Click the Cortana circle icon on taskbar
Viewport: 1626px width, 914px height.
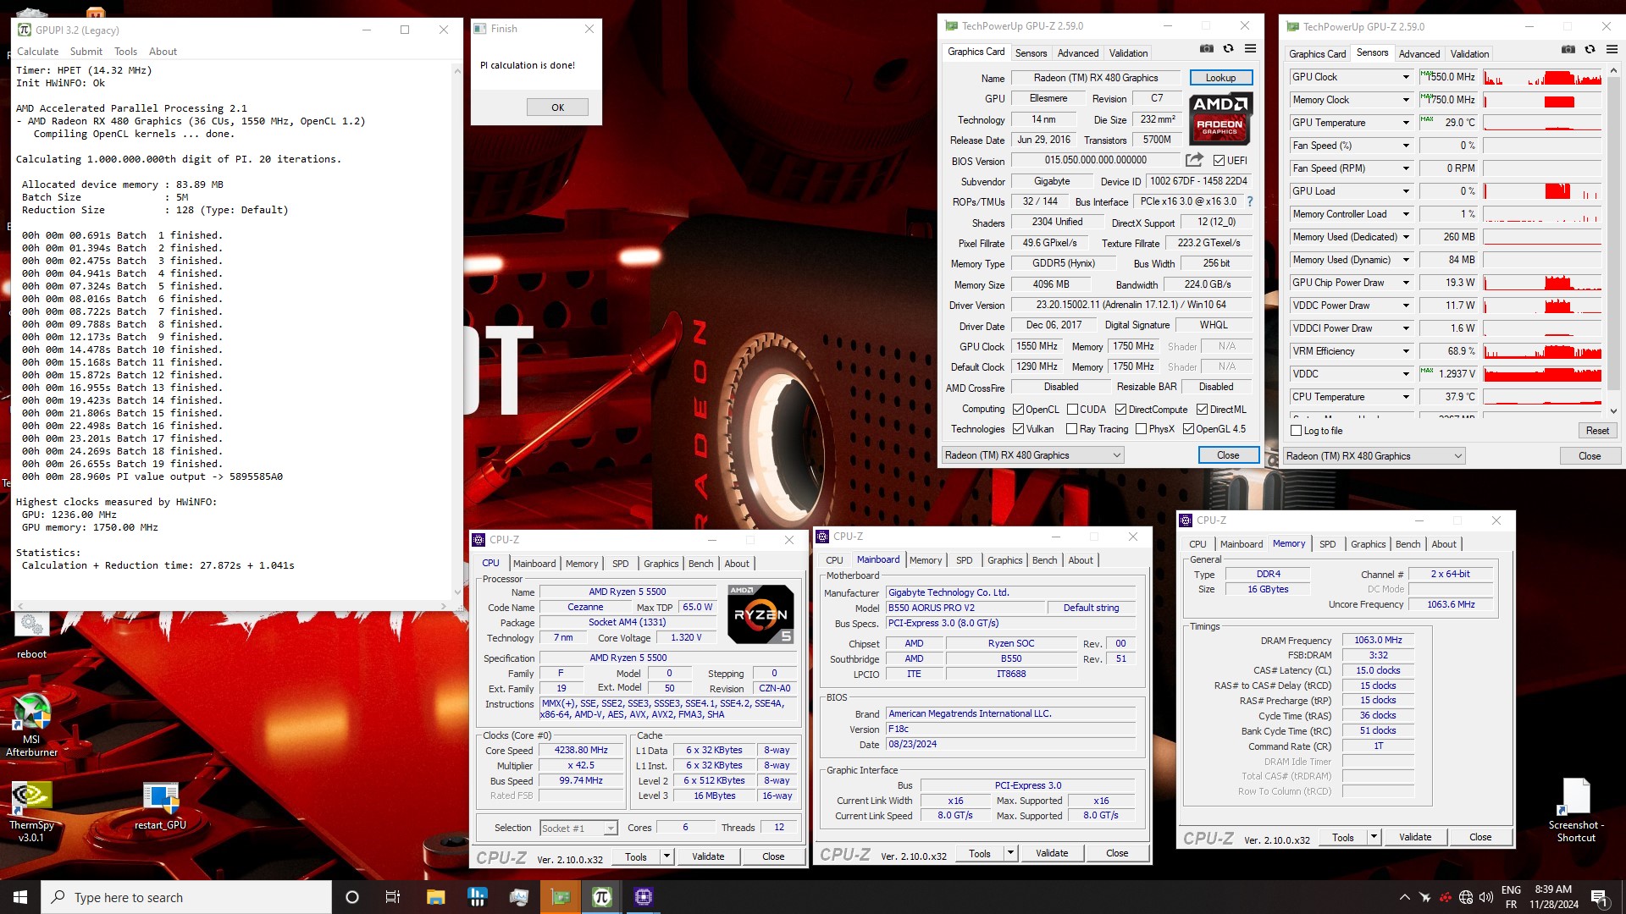pos(352,897)
